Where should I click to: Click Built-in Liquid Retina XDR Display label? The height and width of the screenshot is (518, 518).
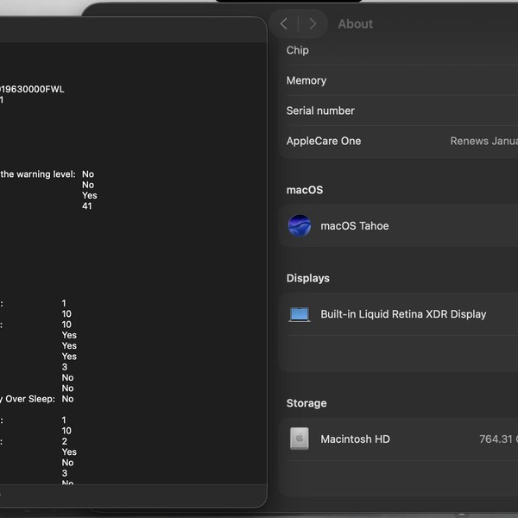point(403,314)
